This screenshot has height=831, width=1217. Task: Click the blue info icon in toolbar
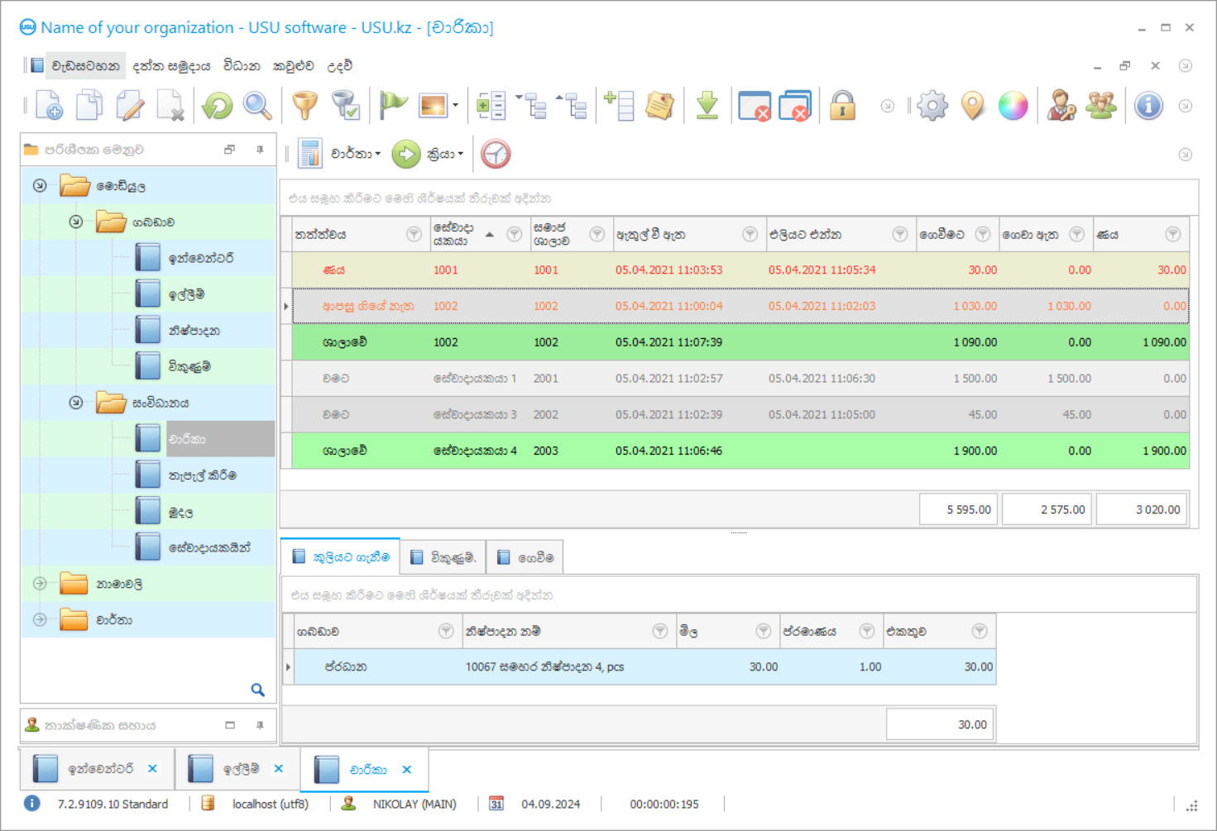[1148, 106]
